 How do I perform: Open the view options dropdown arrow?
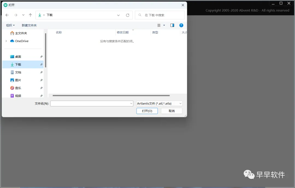tap(164, 25)
